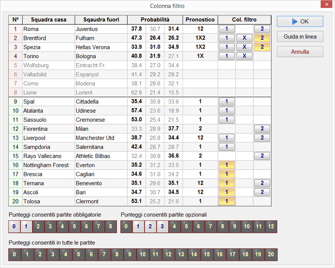Select score 3 in partite opzionali
Image resolution: width=335 pixels, height=268 pixels.
tap(162, 226)
